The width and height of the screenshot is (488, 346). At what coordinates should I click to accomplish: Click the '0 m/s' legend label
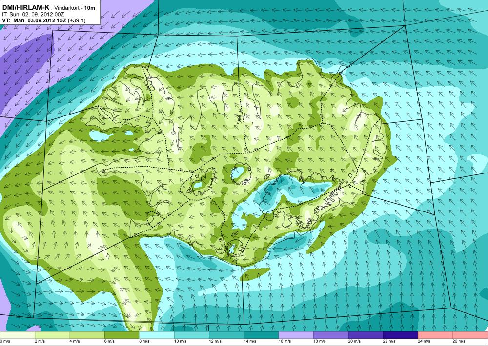5,341
